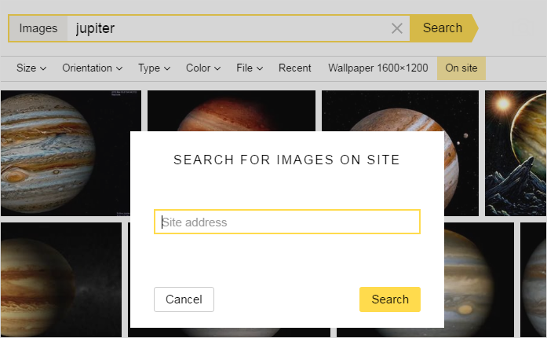Open the Size filter dropdown

[x=31, y=68]
